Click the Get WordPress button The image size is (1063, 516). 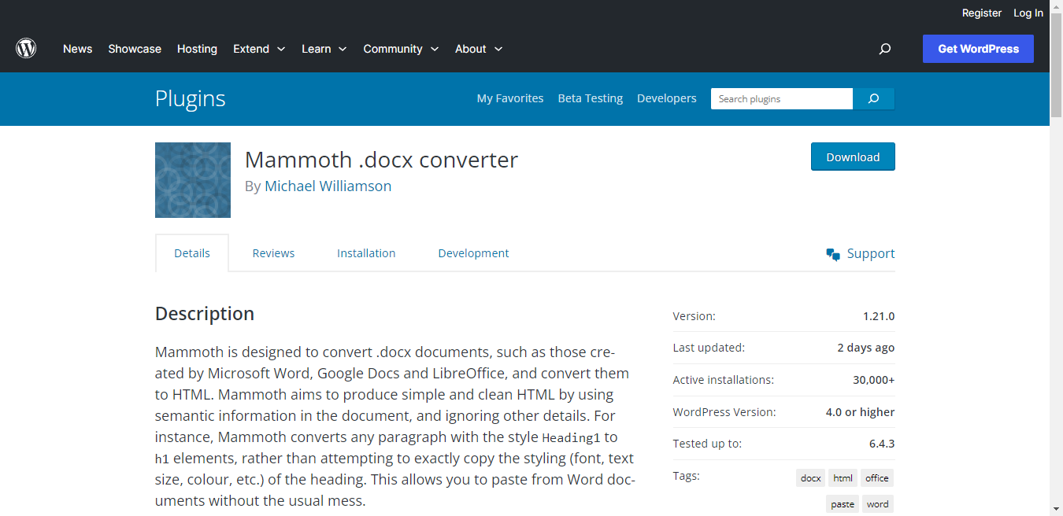point(978,49)
